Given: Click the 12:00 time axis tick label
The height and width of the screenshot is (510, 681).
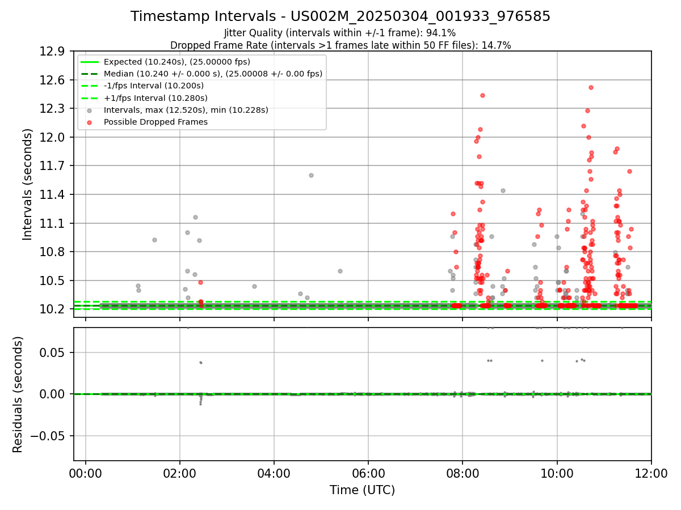Looking at the screenshot, I should coord(651,474).
